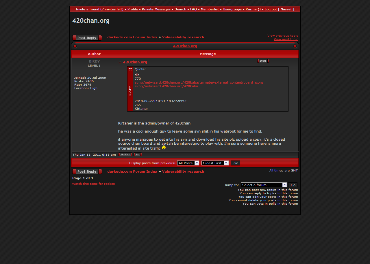This screenshot has height=264, width=370.
Task: Click Go button beside Jump to
Action: [x=293, y=185]
